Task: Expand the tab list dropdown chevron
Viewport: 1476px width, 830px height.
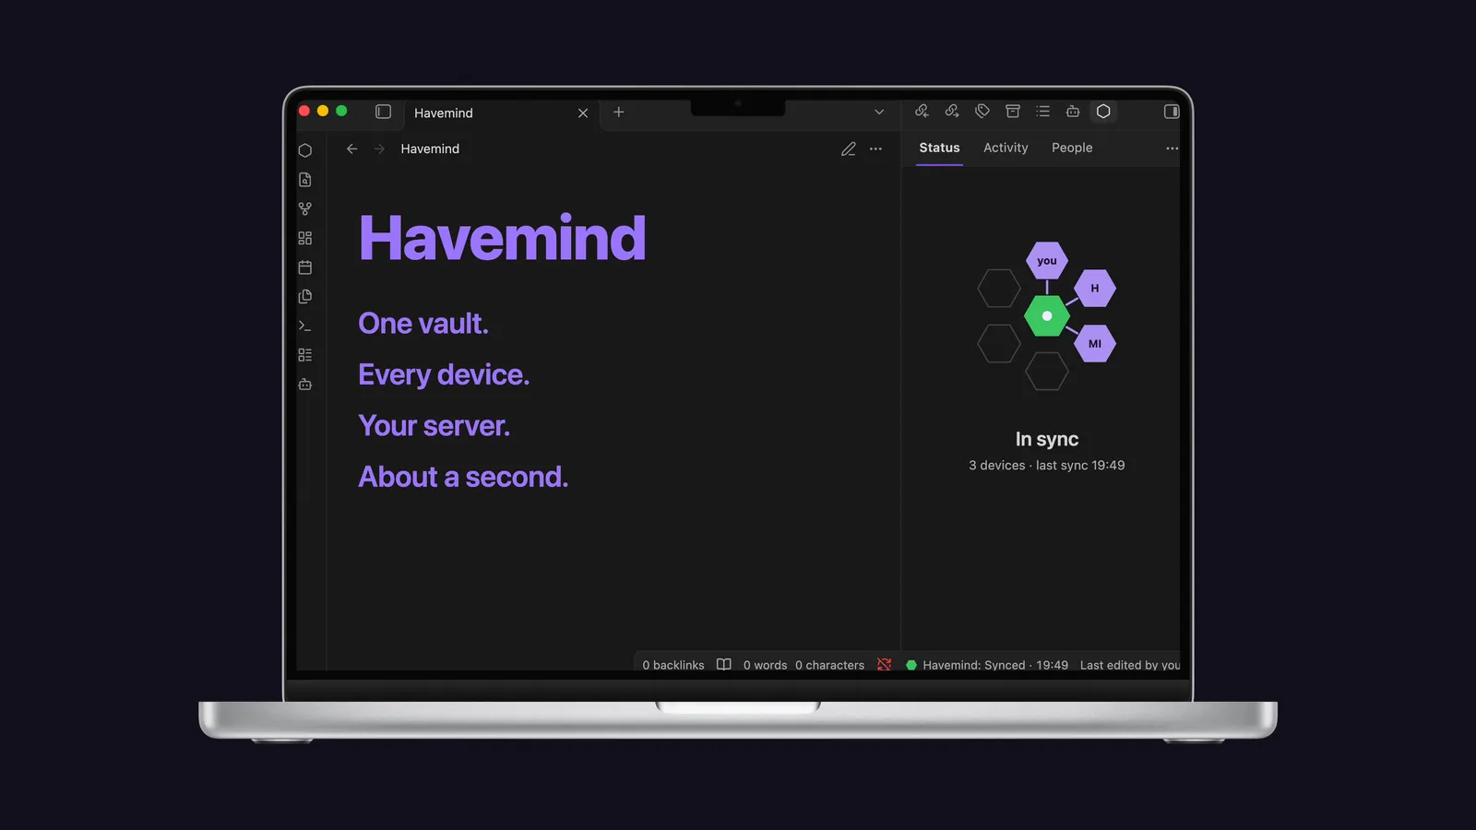Action: pyautogui.click(x=879, y=113)
